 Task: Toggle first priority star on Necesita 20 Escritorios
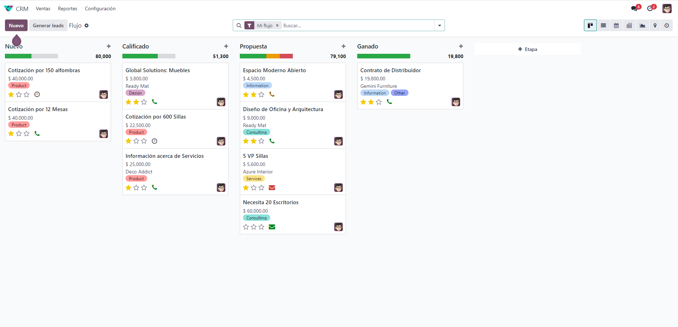pyautogui.click(x=246, y=227)
